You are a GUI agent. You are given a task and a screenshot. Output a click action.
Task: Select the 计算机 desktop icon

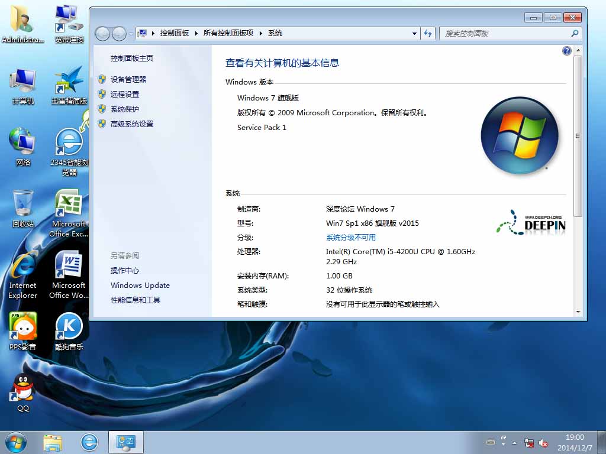(x=23, y=86)
